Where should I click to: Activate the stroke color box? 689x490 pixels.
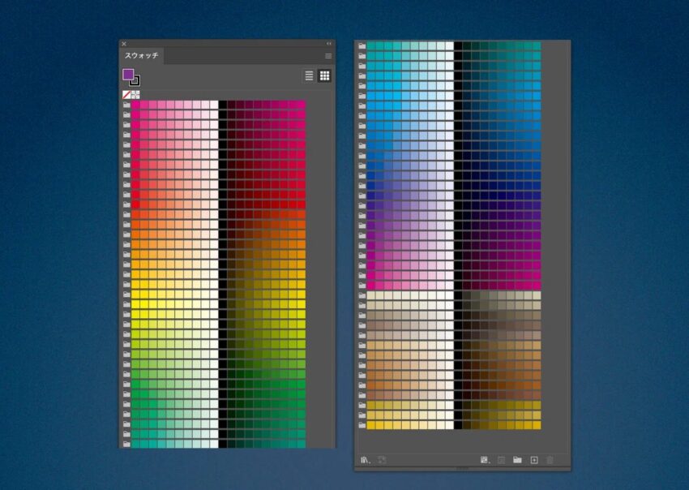click(x=135, y=80)
